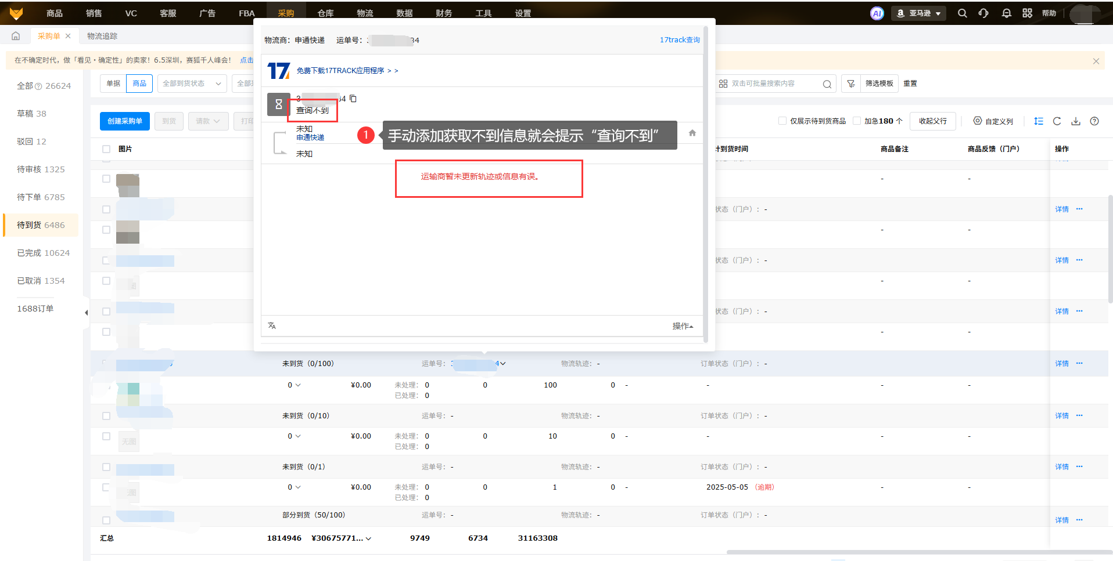The width and height of the screenshot is (1113, 561).
Task: Open the notifications bell
Action: click(x=1006, y=13)
